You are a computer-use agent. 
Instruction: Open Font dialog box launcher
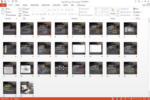tap(55, 18)
